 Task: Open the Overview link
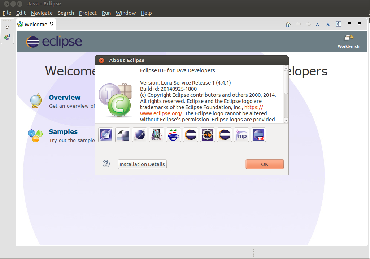click(x=65, y=97)
